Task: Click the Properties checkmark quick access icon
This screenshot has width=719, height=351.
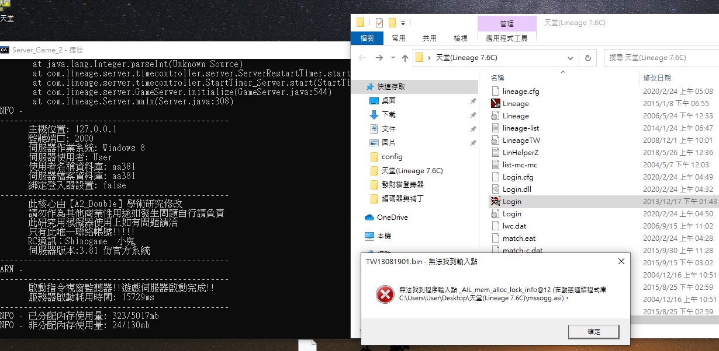Action: coord(379,23)
